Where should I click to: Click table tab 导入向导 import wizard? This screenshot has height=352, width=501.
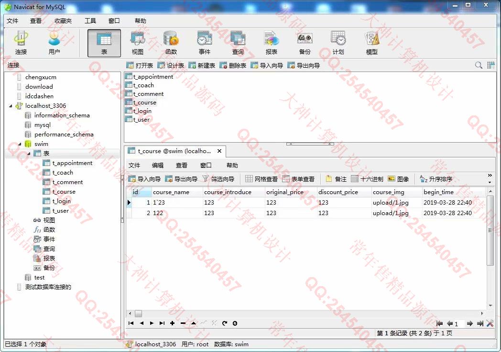[x=144, y=179]
